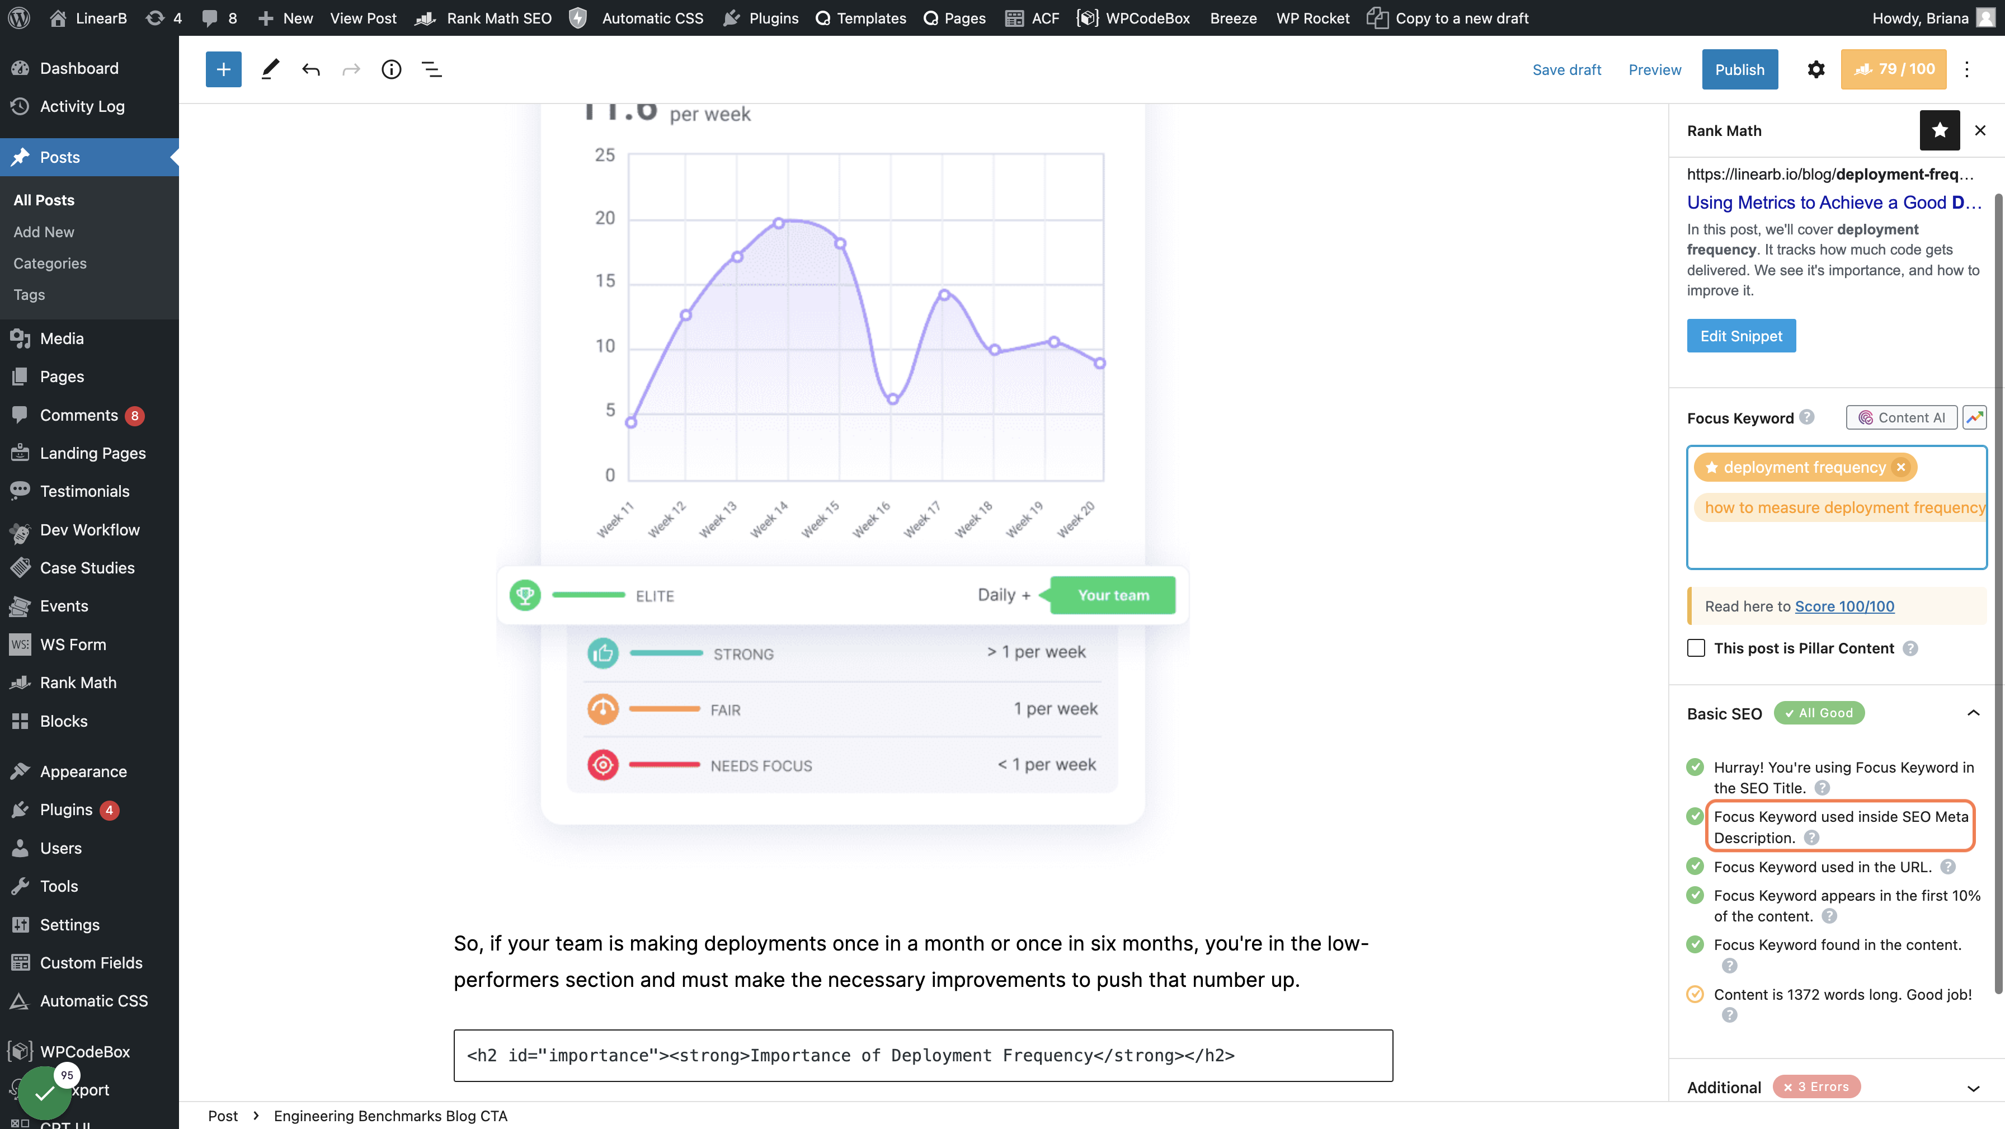Open the List View outline icon
The height and width of the screenshot is (1129, 2005).
point(432,69)
